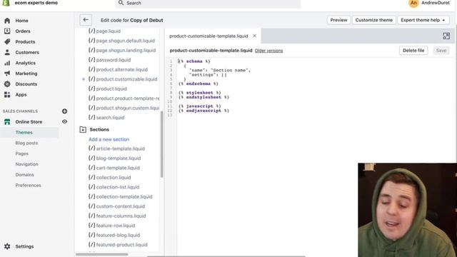This screenshot has width=457, height=257.
Task: Open collection-list.liquid section file
Action: pyautogui.click(x=118, y=187)
